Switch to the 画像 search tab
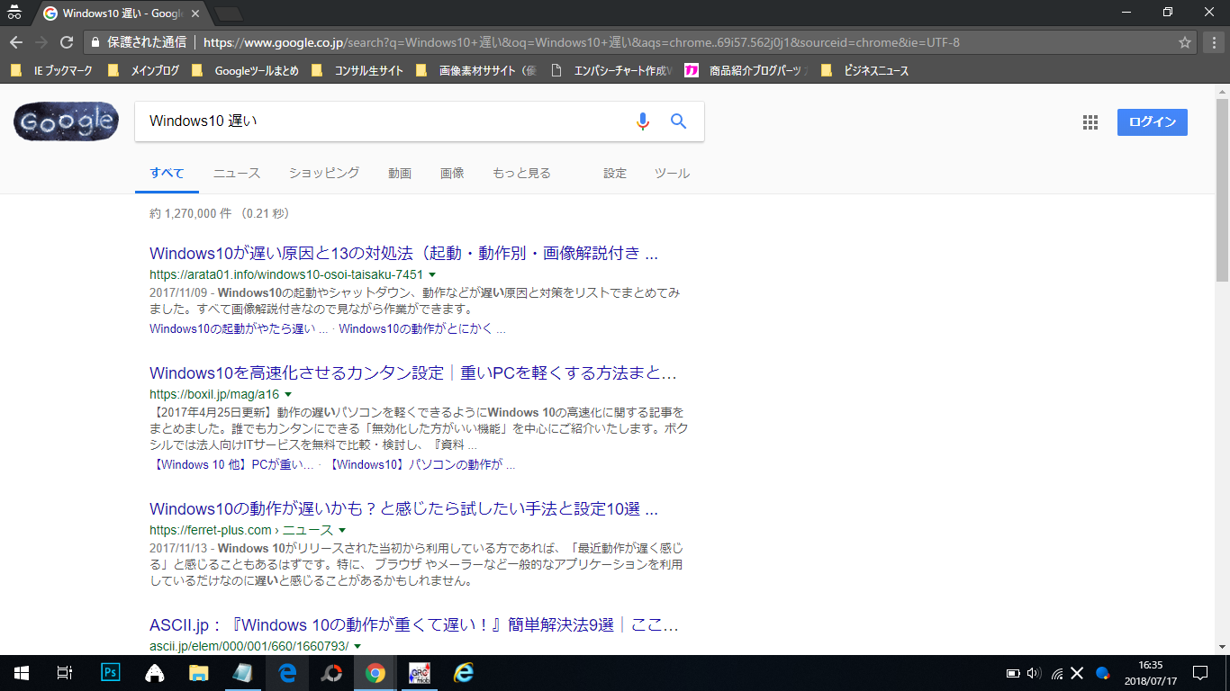 tap(451, 173)
